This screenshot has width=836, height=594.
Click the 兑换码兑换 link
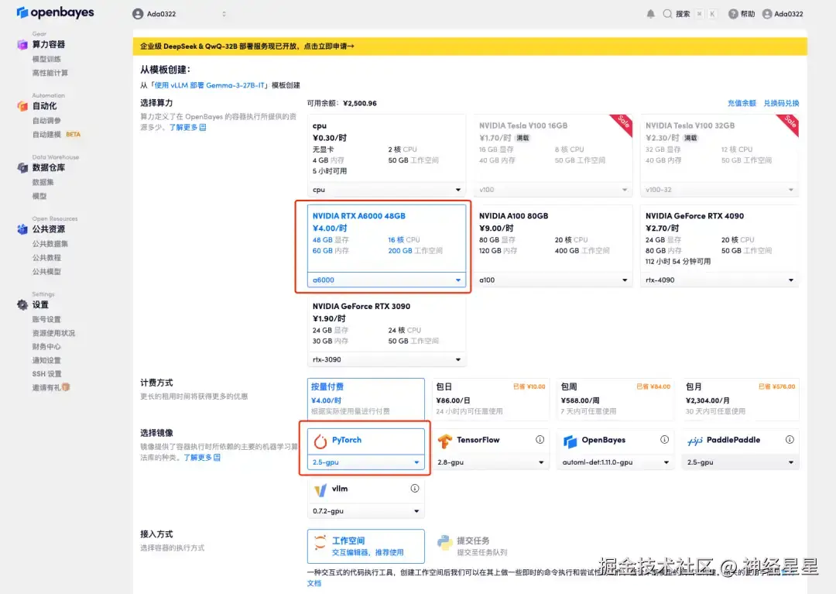[781, 104]
